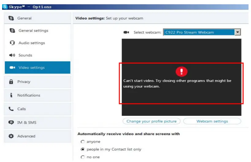This screenshot has height=162, width=251.
Task: Click the webcam icon next to Select webcam
Action: (x=126, y=32)
